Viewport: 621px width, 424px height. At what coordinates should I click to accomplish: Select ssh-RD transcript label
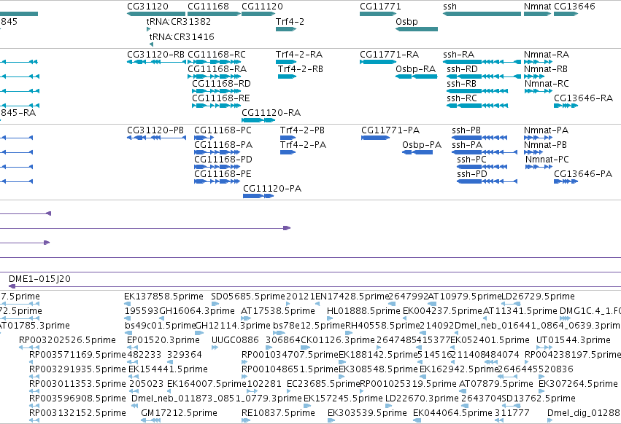[462, 68]
